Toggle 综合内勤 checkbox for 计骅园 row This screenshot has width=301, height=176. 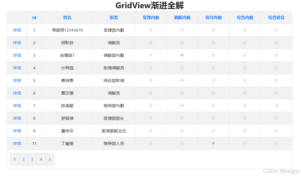click(x=245, y=68)
